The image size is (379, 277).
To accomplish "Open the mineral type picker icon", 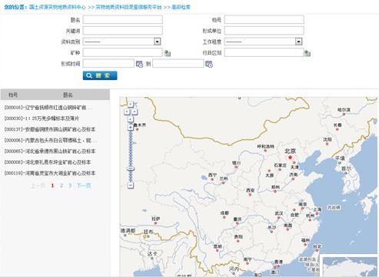I will [x=168, y=53].
